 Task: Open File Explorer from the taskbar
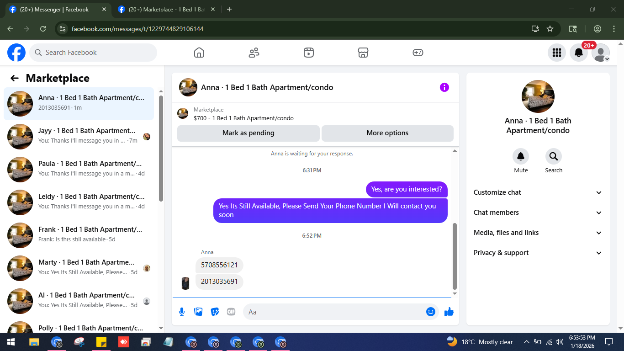(34, 342)
